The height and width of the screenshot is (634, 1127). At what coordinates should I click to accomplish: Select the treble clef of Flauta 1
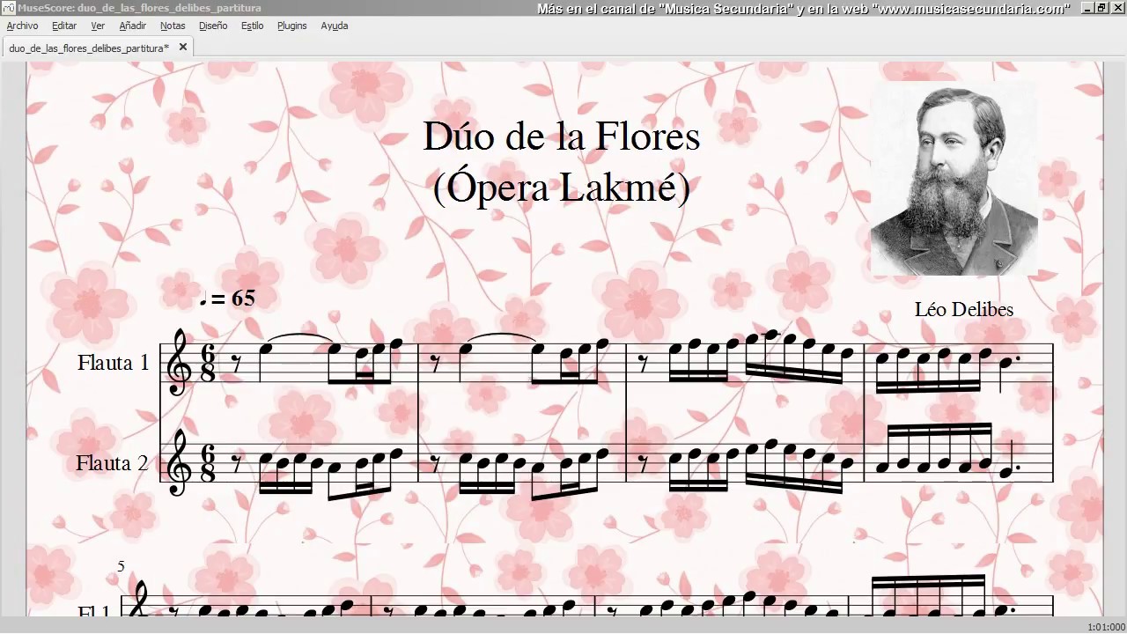tap(179, 362)
